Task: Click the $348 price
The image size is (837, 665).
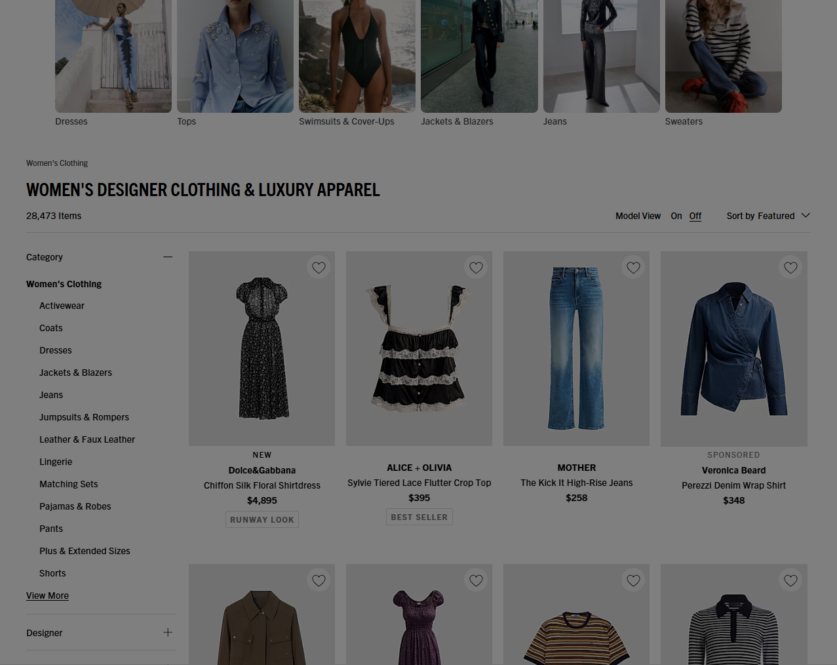Action: pos(733,500)
